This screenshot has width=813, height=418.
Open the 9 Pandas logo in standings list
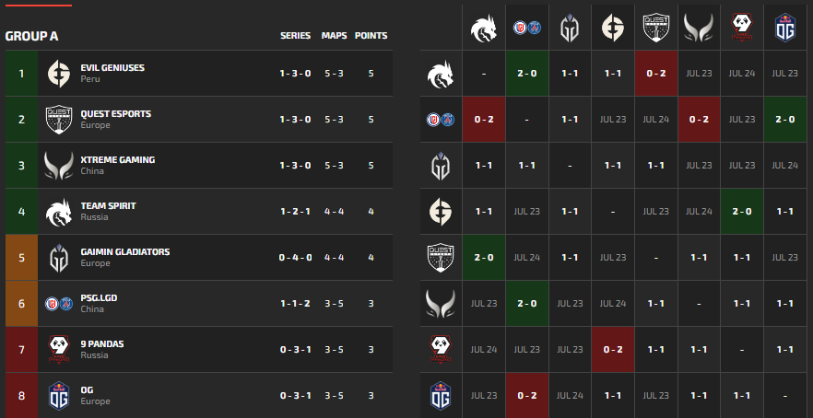click(58, 350)
